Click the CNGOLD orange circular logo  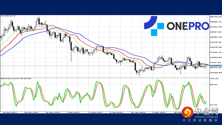188,112
